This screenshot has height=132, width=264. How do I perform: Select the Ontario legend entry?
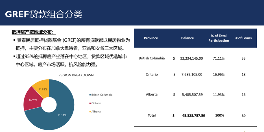click(95, 103)
